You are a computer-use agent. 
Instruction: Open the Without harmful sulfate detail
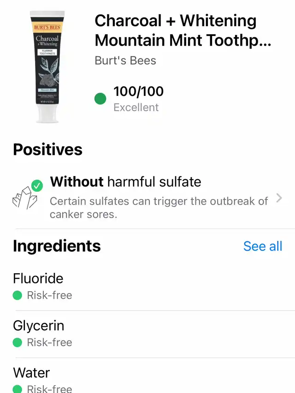point(125,182)
